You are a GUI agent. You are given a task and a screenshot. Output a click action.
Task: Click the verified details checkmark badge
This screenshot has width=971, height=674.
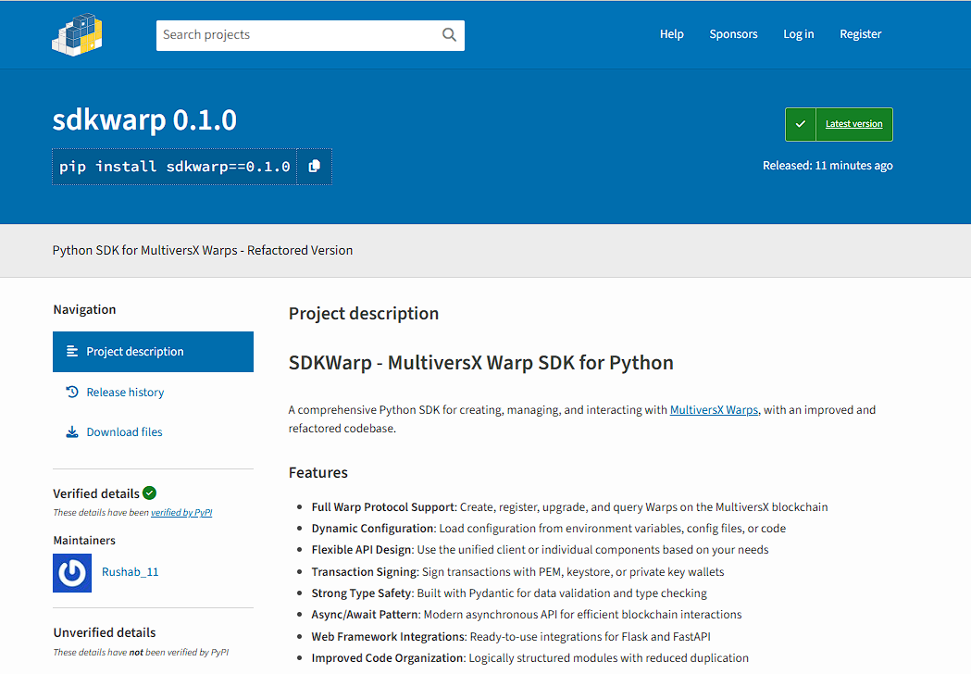150,493
